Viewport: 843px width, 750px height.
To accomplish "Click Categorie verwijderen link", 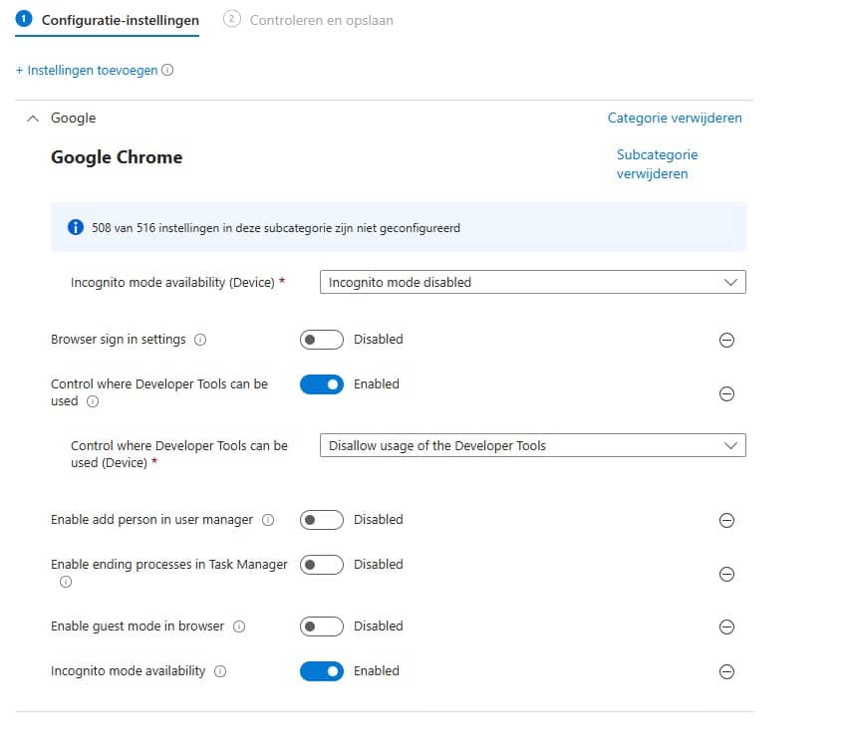I will pyautogui.click(x=675, y=118).
